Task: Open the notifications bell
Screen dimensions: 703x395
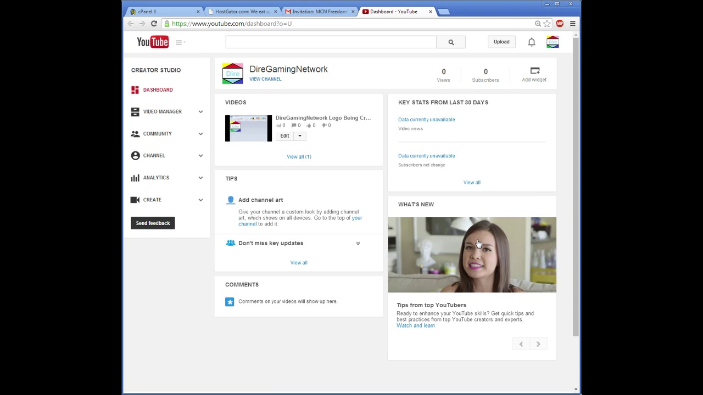Action: pos(531,42)
